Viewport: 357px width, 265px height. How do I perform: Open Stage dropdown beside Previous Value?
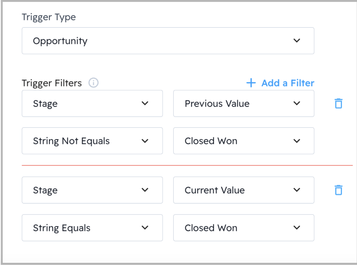pyautogui.click(x=92, y=103)
